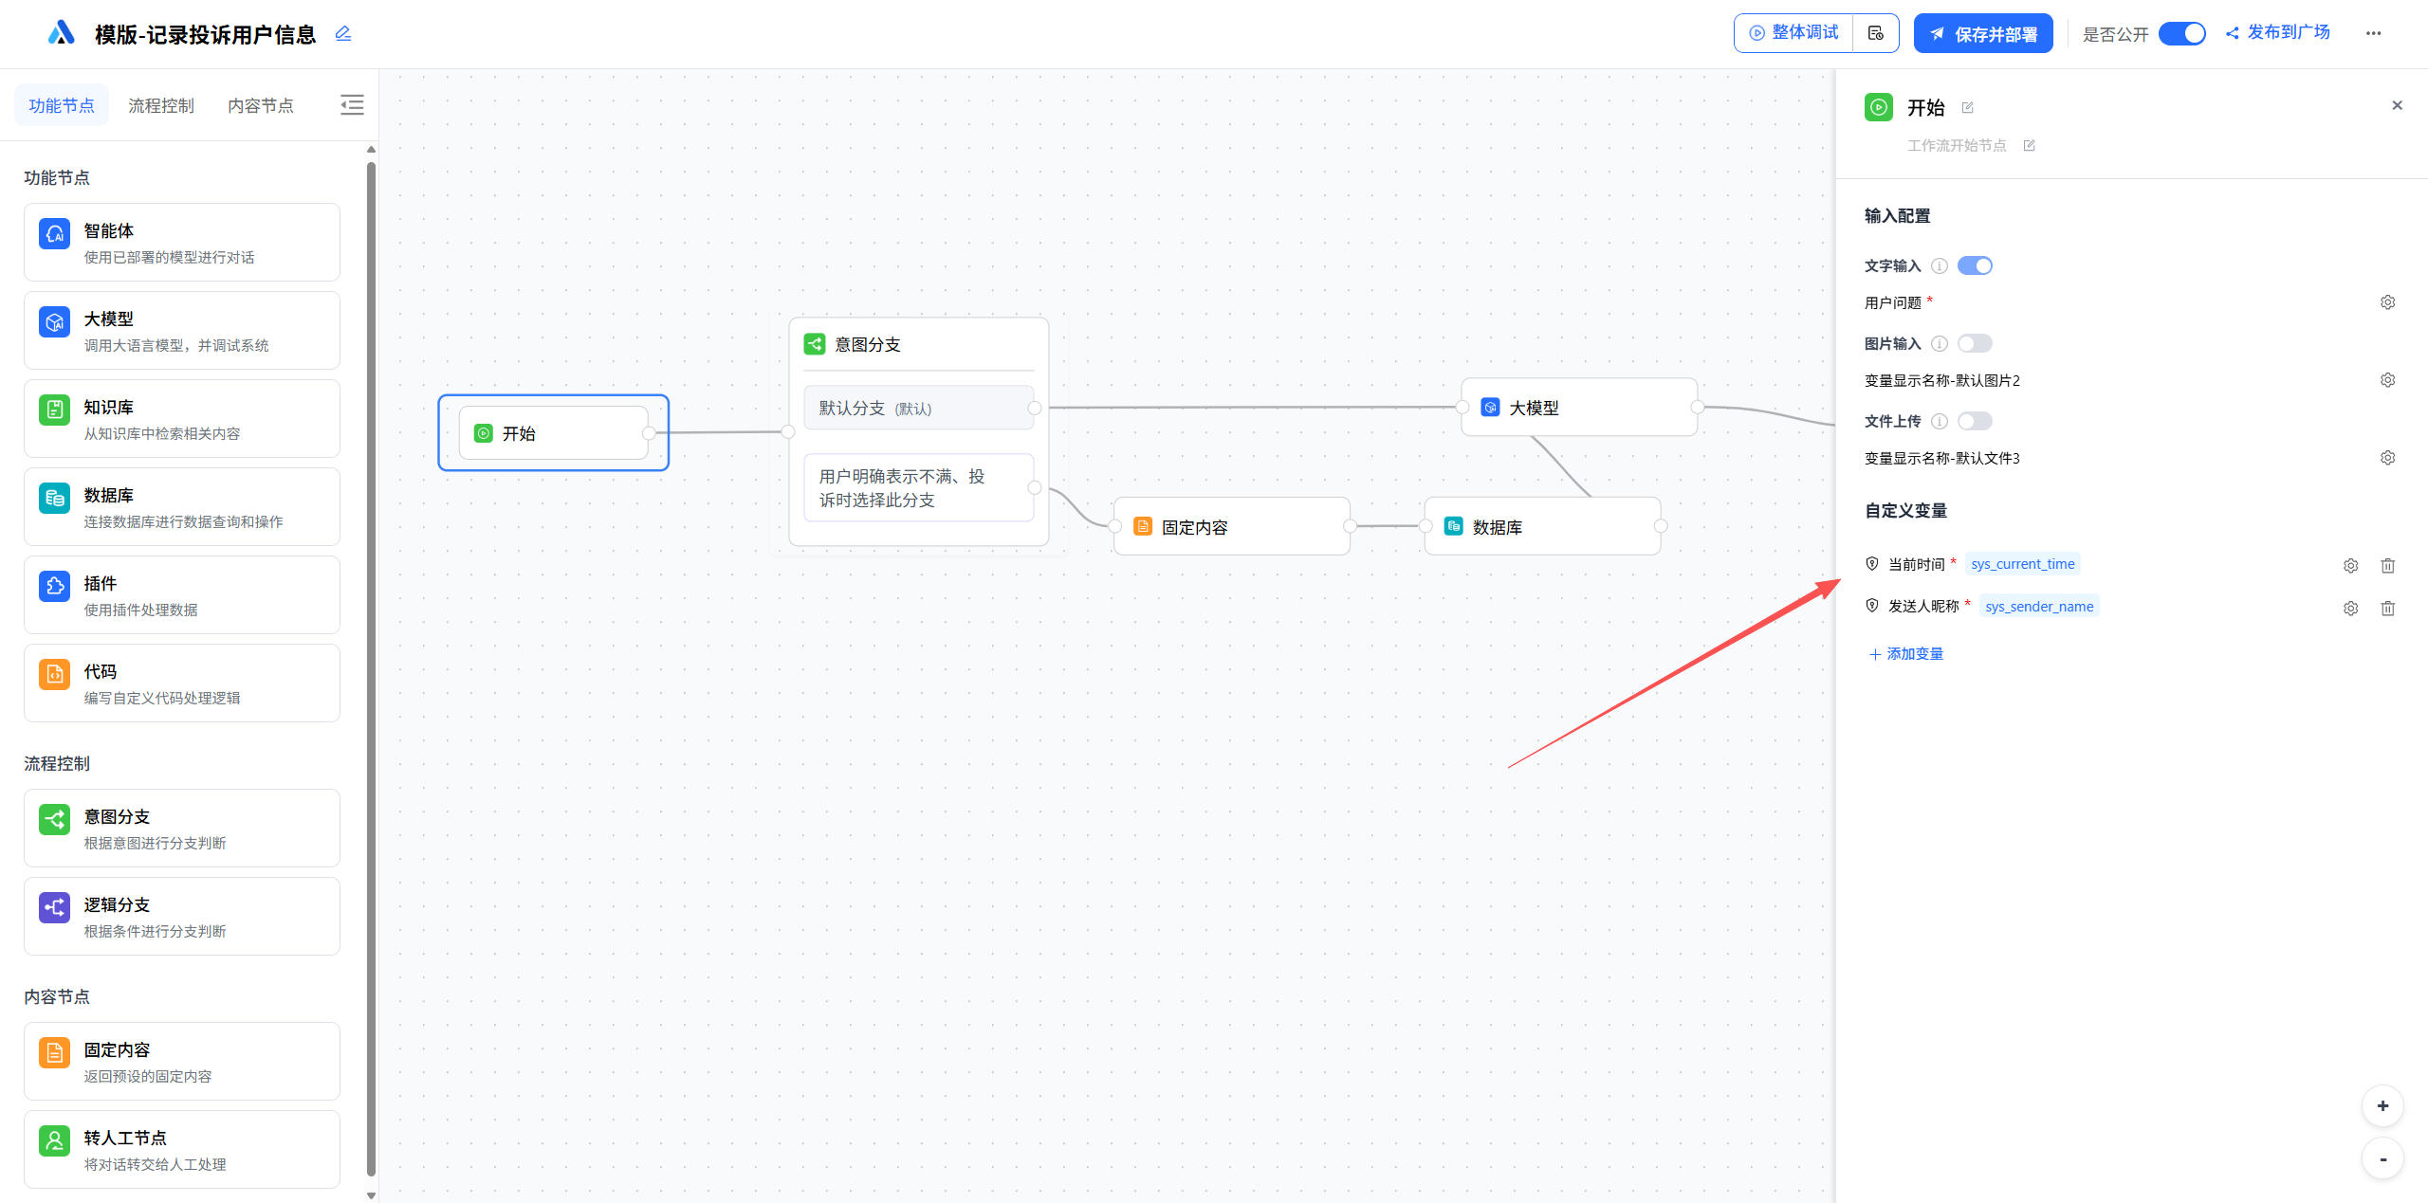Open settings gear for 发送人昵称 variable
Viewport: 2428px width, 1203px height.
point(2350,608)
